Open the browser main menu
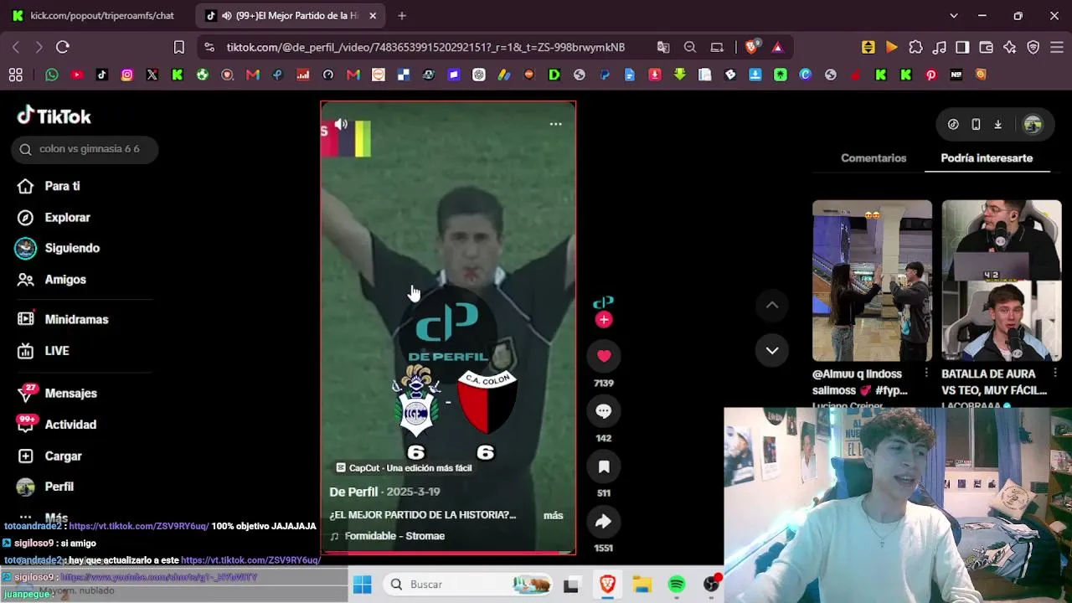 click(x=1056, y=48)
